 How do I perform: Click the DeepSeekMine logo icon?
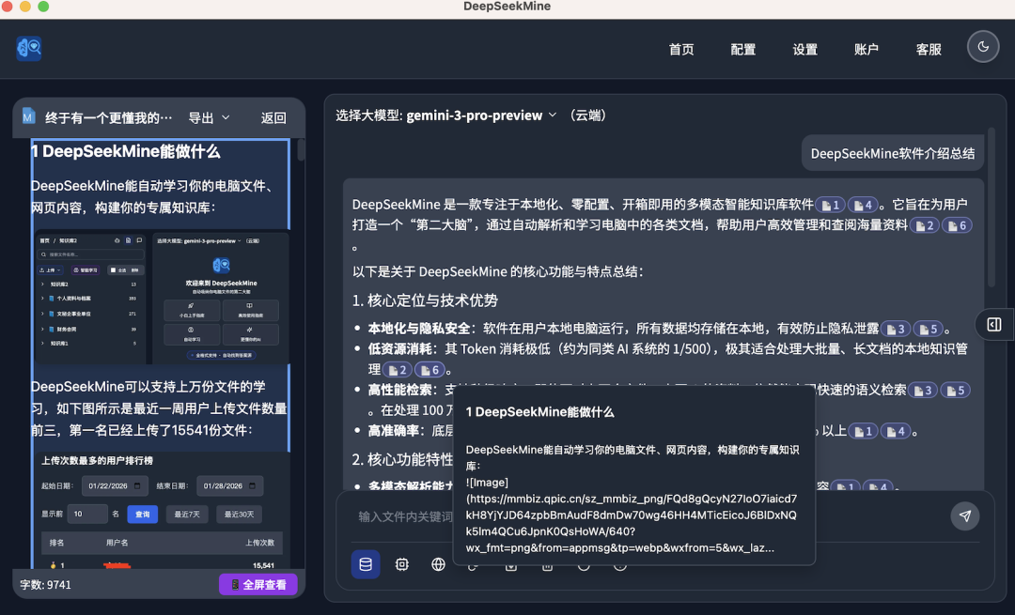27,48
